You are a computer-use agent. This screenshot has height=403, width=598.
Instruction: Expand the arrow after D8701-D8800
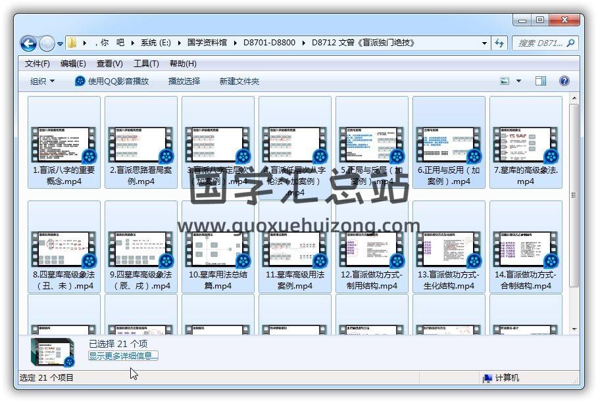(303, 43)
